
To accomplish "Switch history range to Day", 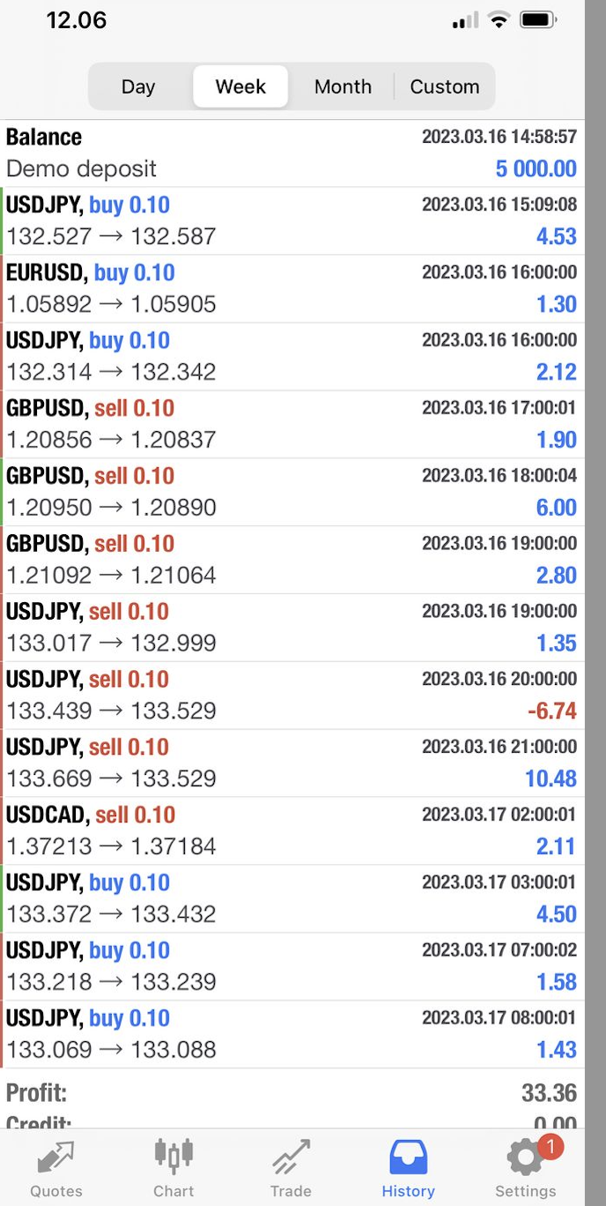I will point(138,86).
